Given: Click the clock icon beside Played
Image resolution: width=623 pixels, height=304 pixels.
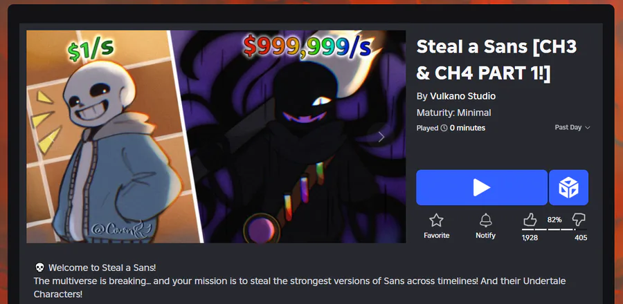Looking at the screenshot, I should pos(444,128).
